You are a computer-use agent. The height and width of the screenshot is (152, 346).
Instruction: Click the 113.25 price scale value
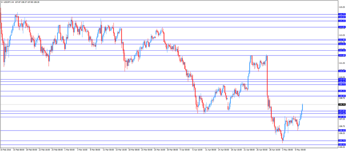coord(342,35)
